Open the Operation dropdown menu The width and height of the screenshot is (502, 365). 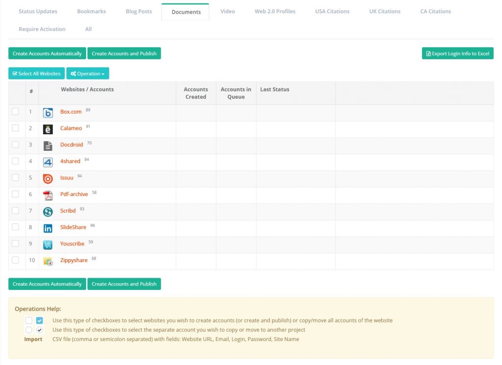coord(88,73)
